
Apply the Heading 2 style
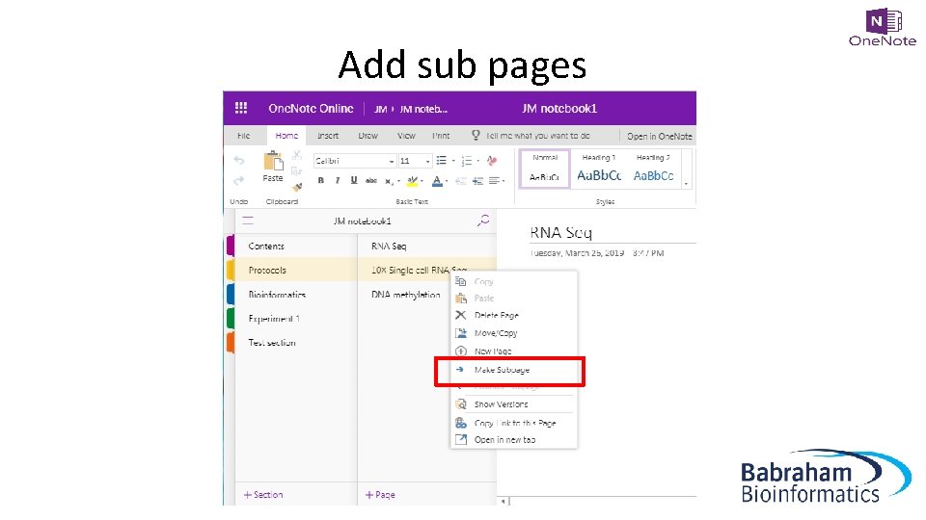click(x=653, y=169)
